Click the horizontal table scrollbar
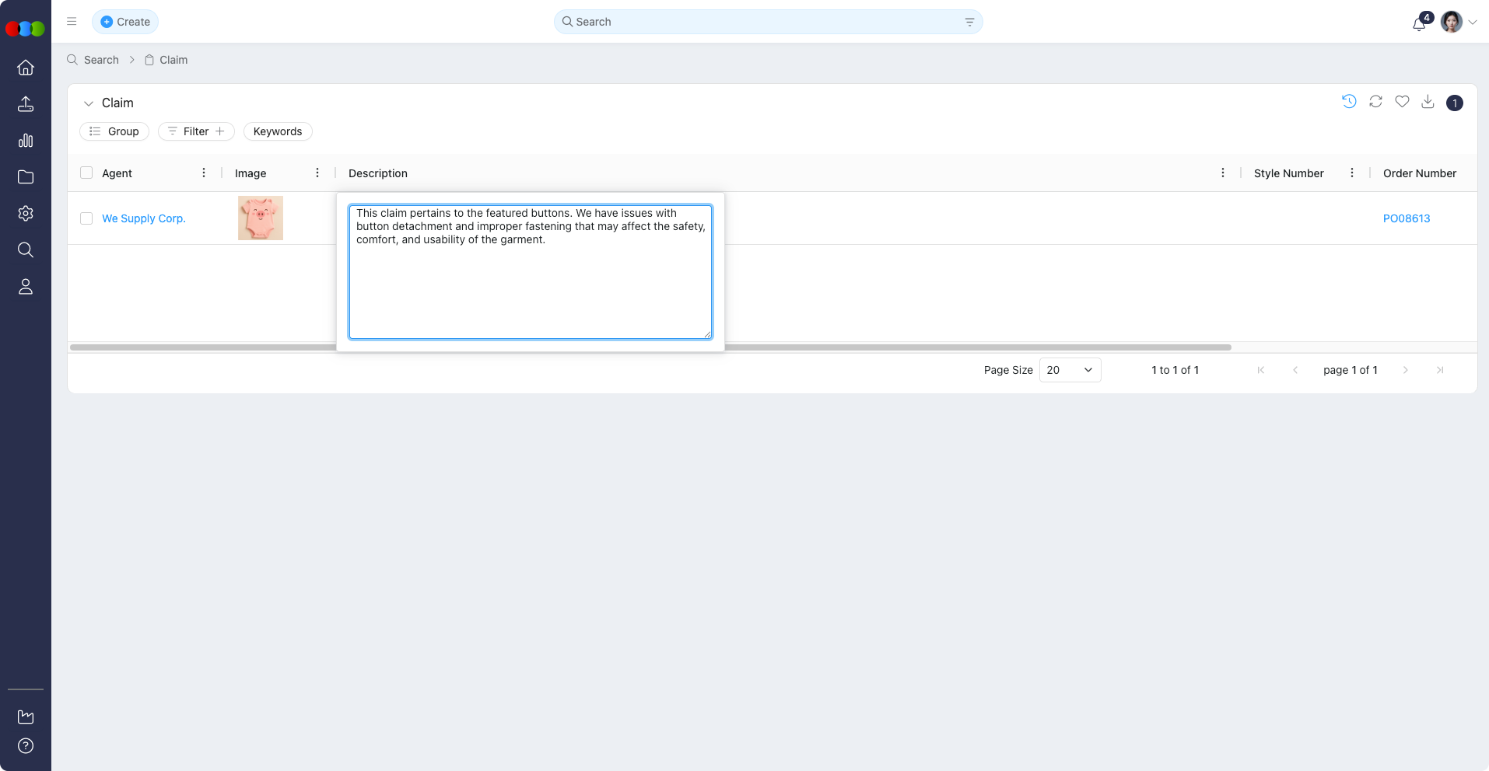 [972, 347]
